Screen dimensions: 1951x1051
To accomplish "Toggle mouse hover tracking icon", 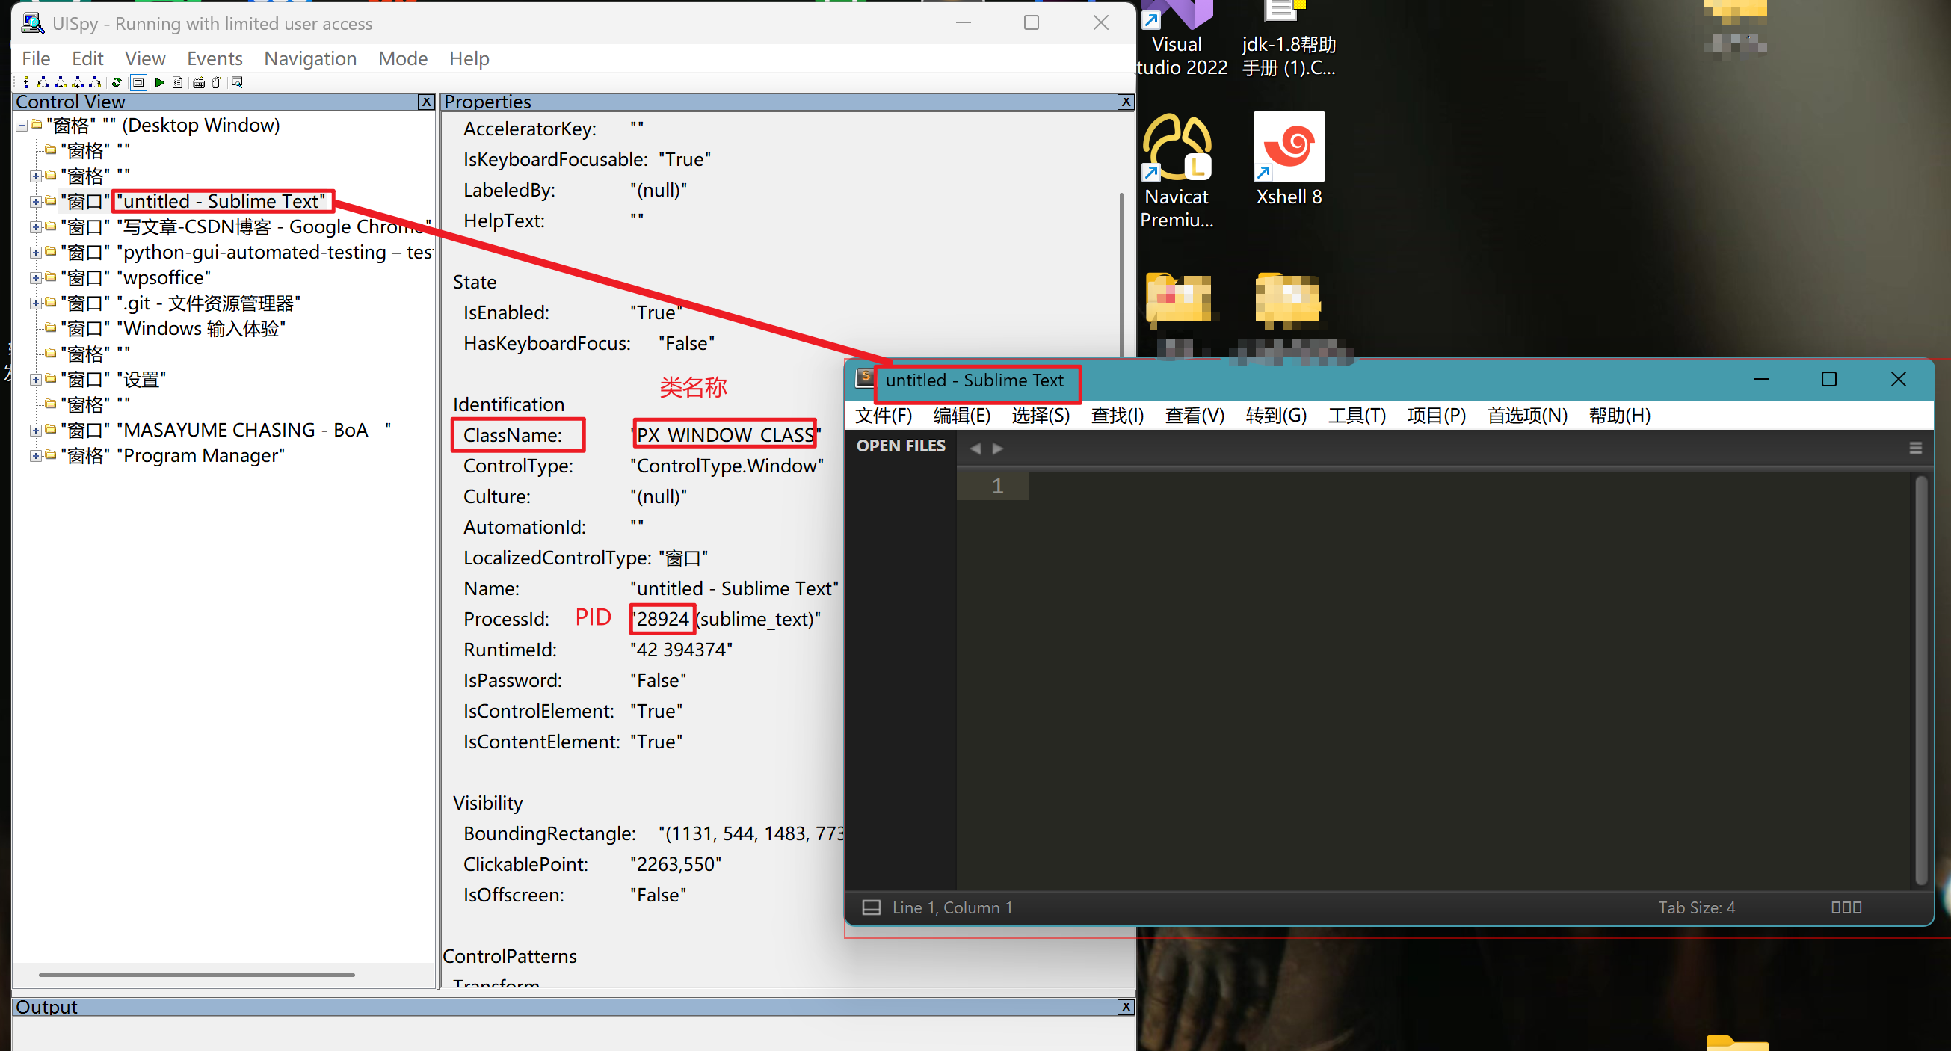I will (x=217, y=82).
